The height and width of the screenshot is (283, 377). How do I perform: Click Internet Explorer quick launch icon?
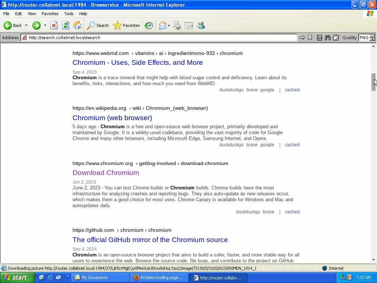pyautogui.click(x=50, y=277)
